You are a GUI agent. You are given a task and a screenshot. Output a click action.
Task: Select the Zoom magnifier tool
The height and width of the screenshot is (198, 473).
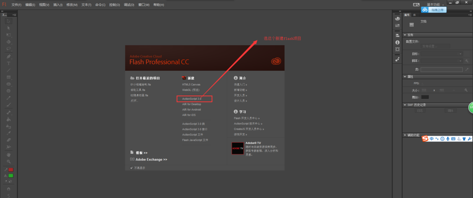[9, 162]
